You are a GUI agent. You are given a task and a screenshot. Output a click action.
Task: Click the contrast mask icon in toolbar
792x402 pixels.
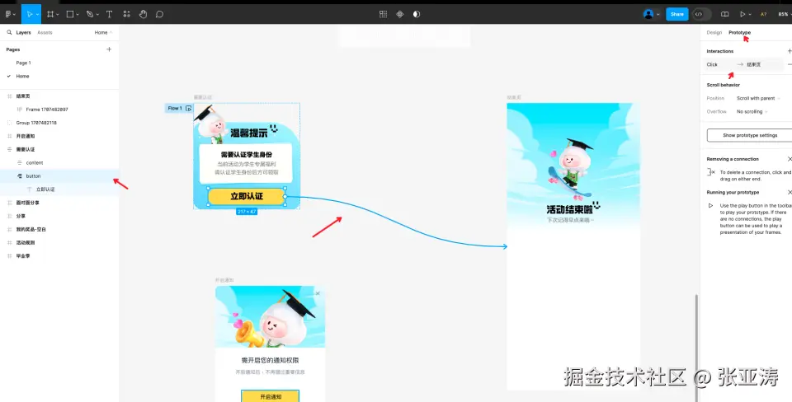coord(416,14)
